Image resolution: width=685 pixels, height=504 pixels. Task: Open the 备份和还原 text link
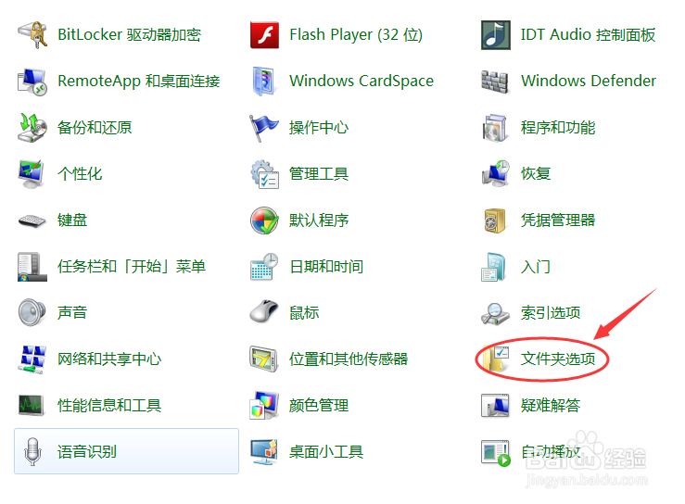point(95,128)
